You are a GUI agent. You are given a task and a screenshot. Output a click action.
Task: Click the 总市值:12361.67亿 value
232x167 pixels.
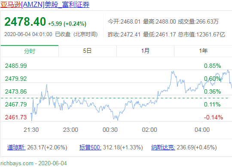coord(201,34)
